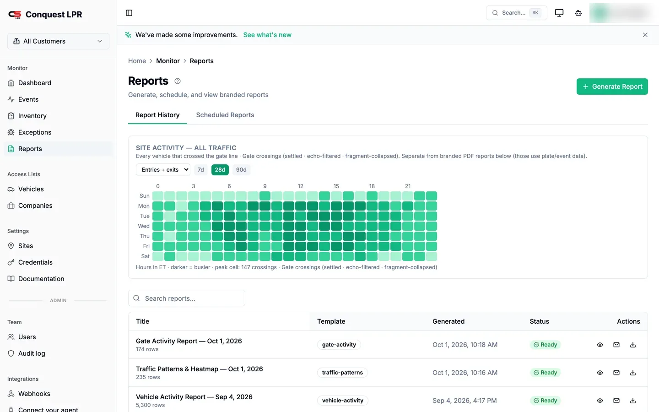Sort by the Title column header
This screenshot has height=412, width=659.
[143, 321]
